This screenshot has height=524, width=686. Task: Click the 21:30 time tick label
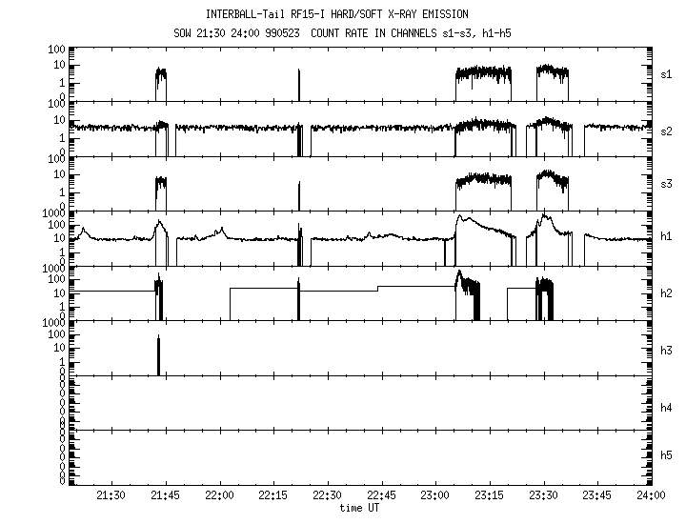111,495
